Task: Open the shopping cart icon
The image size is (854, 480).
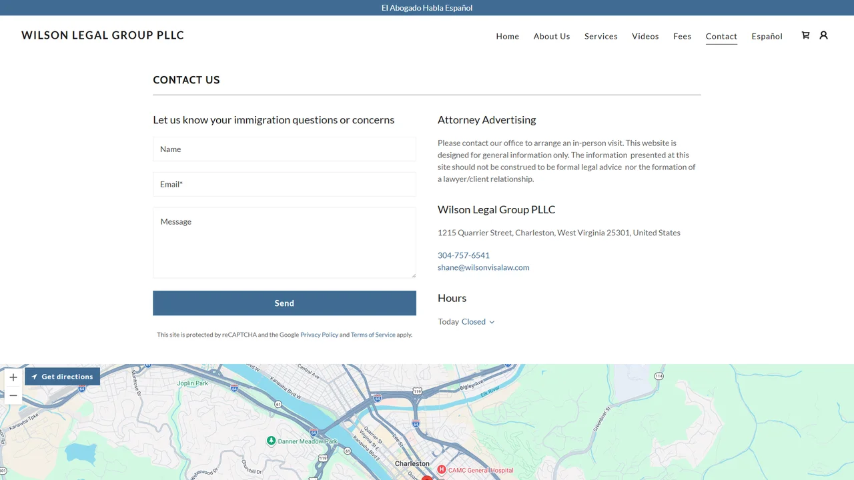Action: tap(805, 35)
